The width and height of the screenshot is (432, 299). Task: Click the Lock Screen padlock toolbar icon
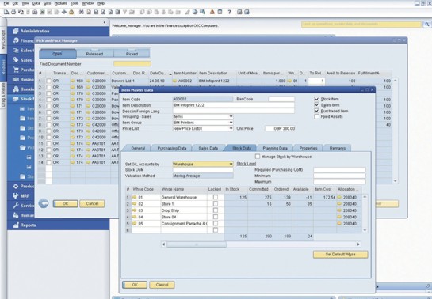coord(71,12)
